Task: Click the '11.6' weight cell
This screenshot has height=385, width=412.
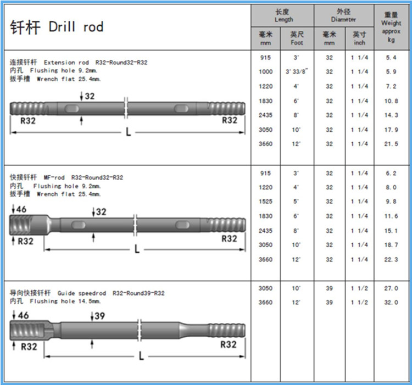Action: point(391,216)
